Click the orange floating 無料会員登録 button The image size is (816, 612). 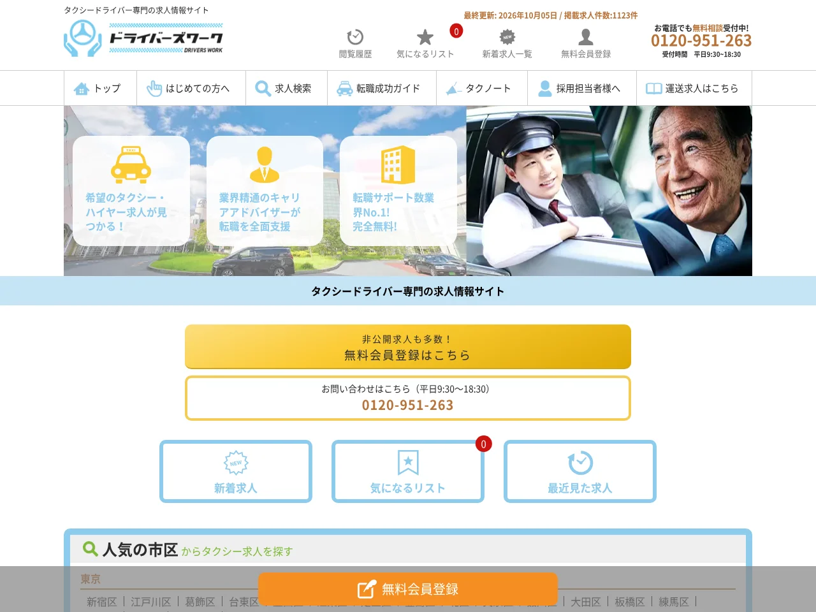coord(408,589)
